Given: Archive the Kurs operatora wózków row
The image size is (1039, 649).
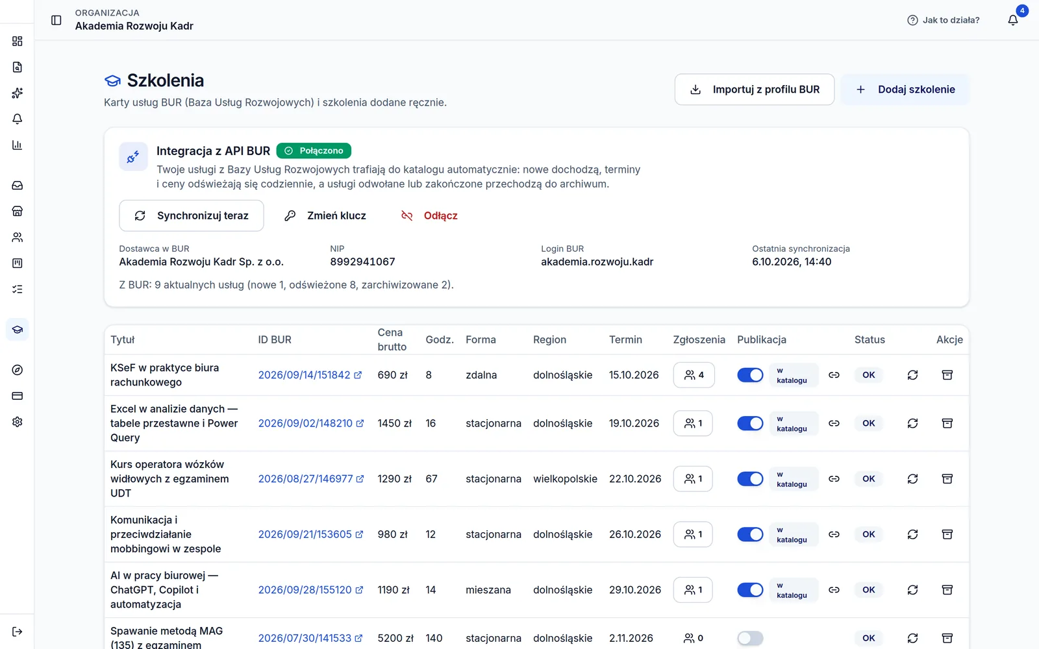Looking at the screenshot, I should (947, 479).
